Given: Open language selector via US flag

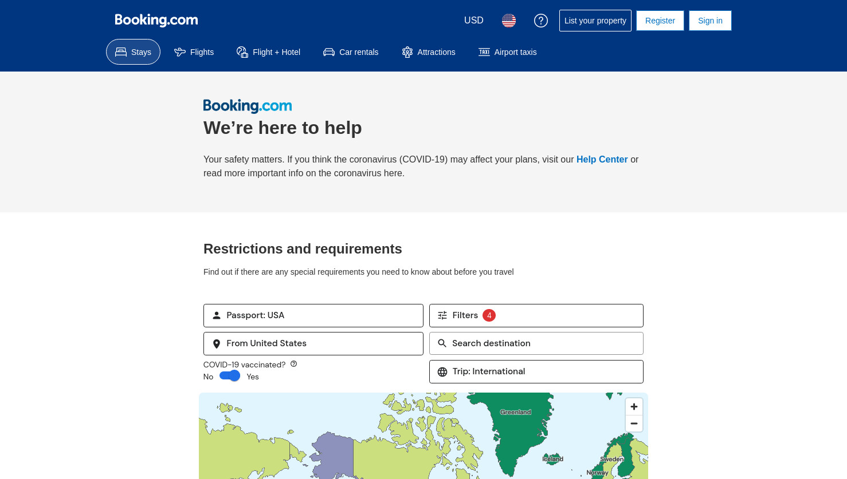Looking at the screenshot, I should coord(509,21).
